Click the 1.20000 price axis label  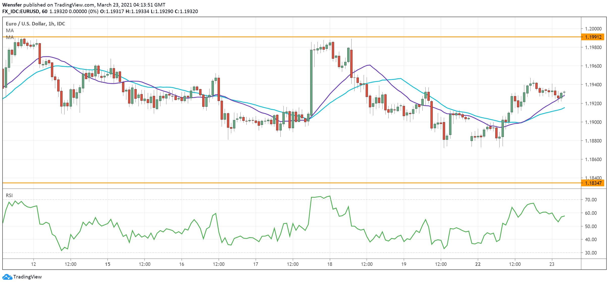593,29
